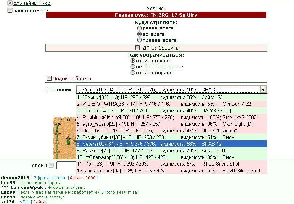Click the 'Ход №1' turn label
Screen dimensions: 294x204
point(156,8)
